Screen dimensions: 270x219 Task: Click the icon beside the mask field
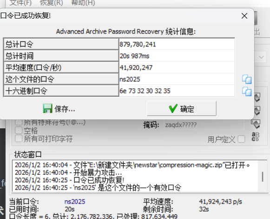(x=256, y=124)
